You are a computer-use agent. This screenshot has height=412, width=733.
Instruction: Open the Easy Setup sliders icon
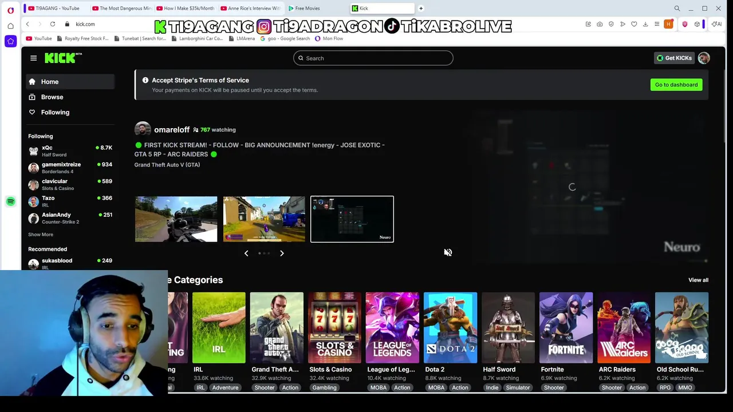657,24
